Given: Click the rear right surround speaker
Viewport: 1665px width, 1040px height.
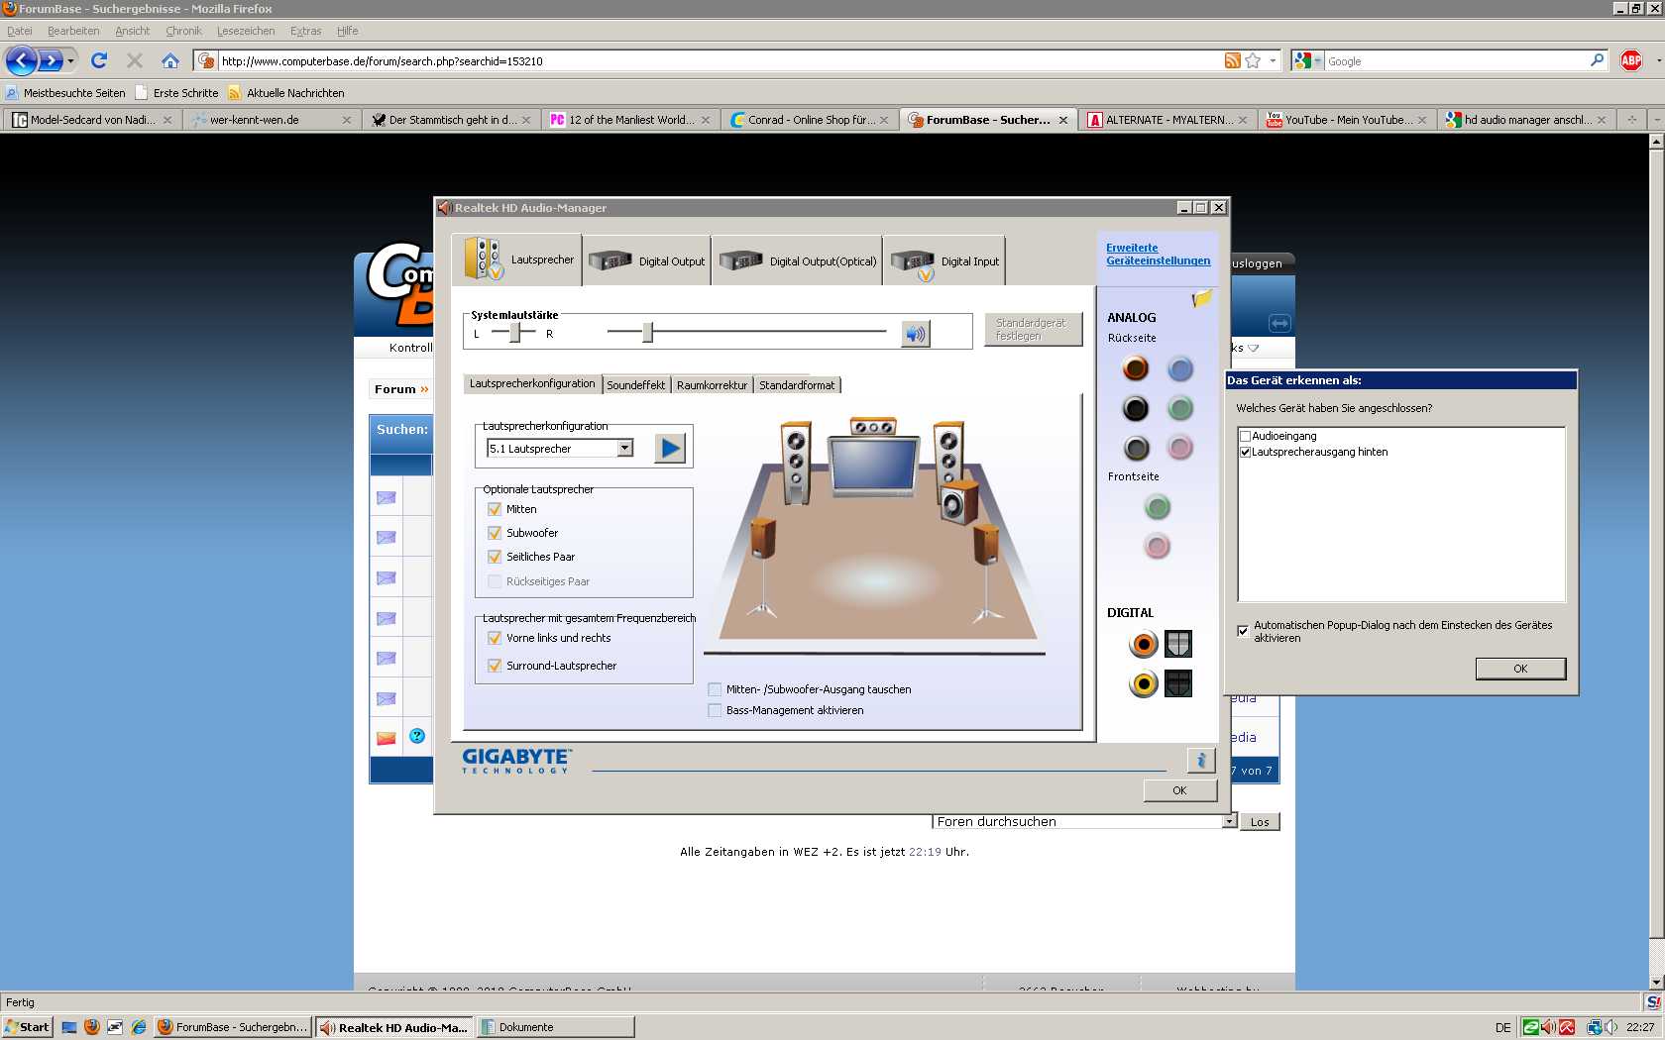Looking at the screenshot, I should pos(986,572).
